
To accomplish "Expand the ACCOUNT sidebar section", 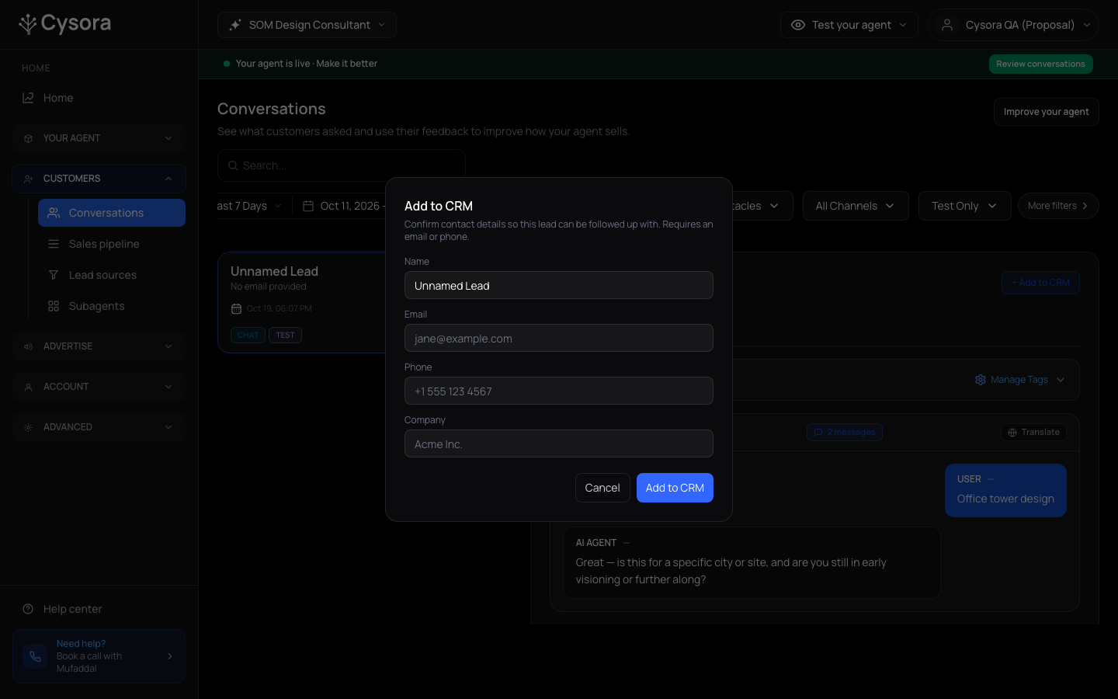I will 99,387.
